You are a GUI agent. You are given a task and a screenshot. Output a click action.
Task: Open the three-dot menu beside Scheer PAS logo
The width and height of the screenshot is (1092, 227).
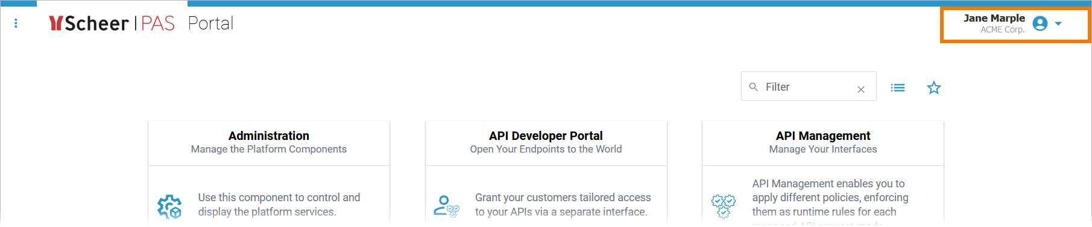coord(16,23)
